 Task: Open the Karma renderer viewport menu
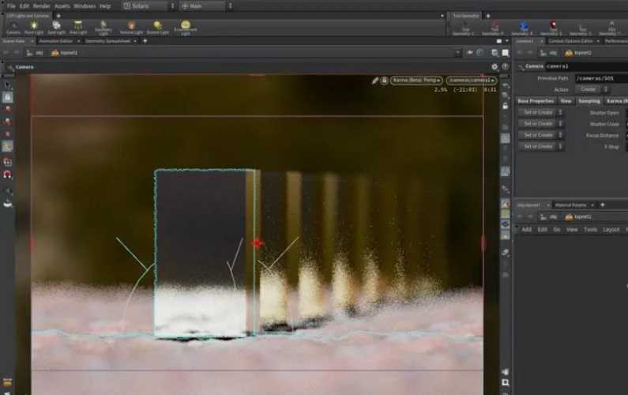click(416, 81)
